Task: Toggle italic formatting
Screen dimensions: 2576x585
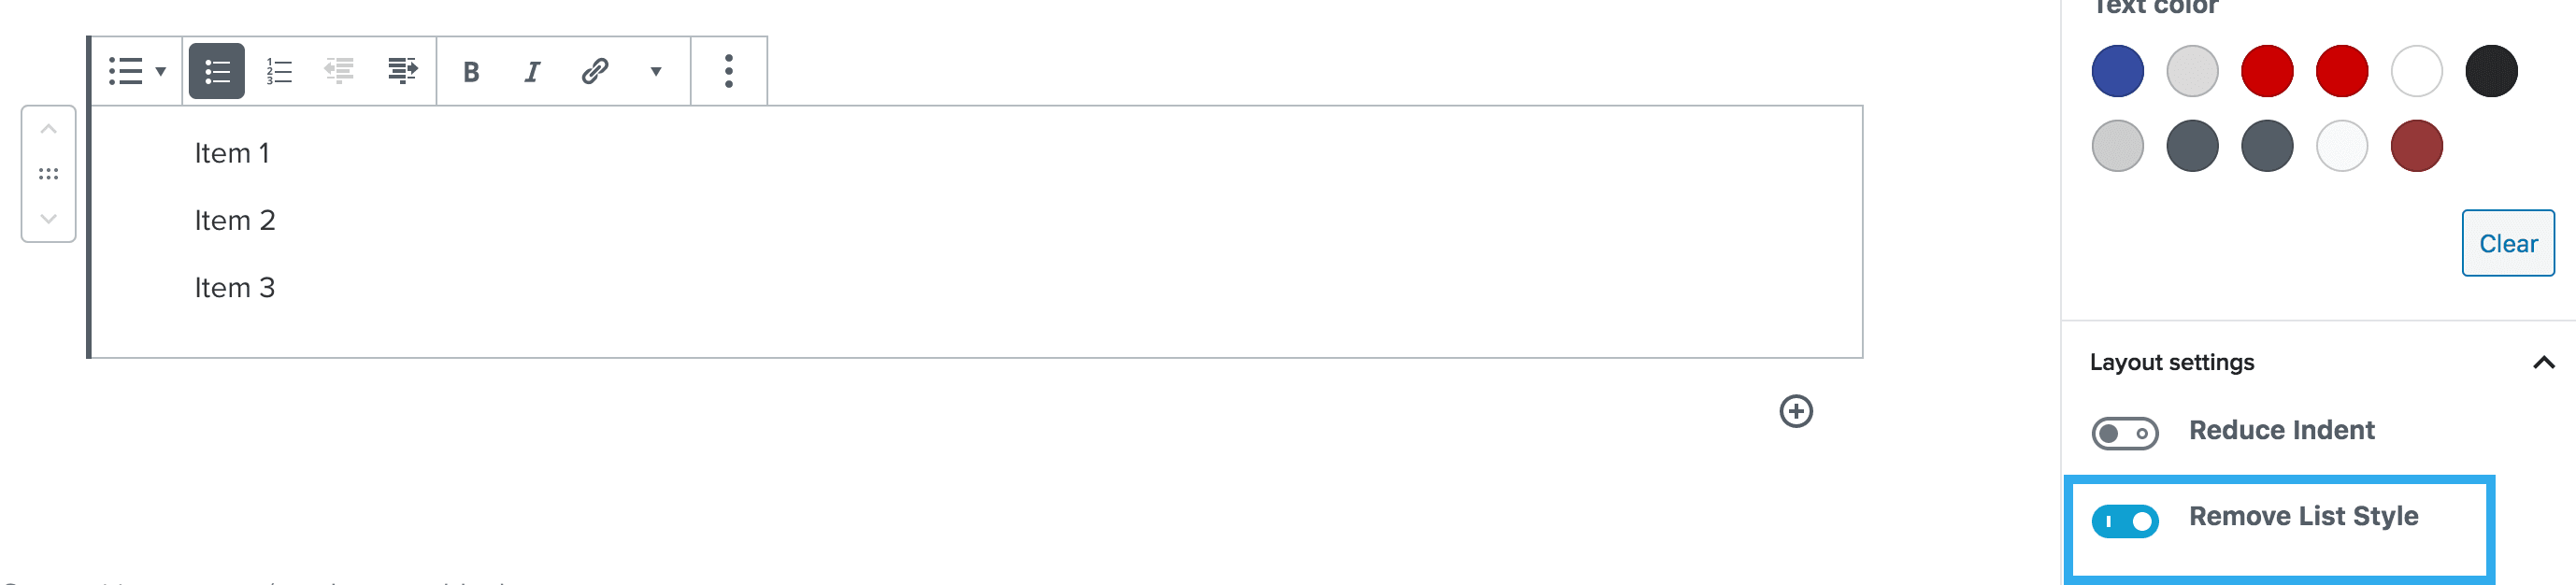Action: tap(532, 72)
